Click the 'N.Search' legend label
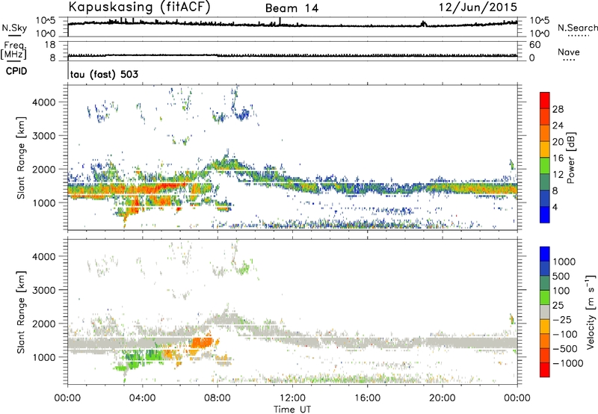The width and height of the screenshot is (598, 414). coord(577,28)
